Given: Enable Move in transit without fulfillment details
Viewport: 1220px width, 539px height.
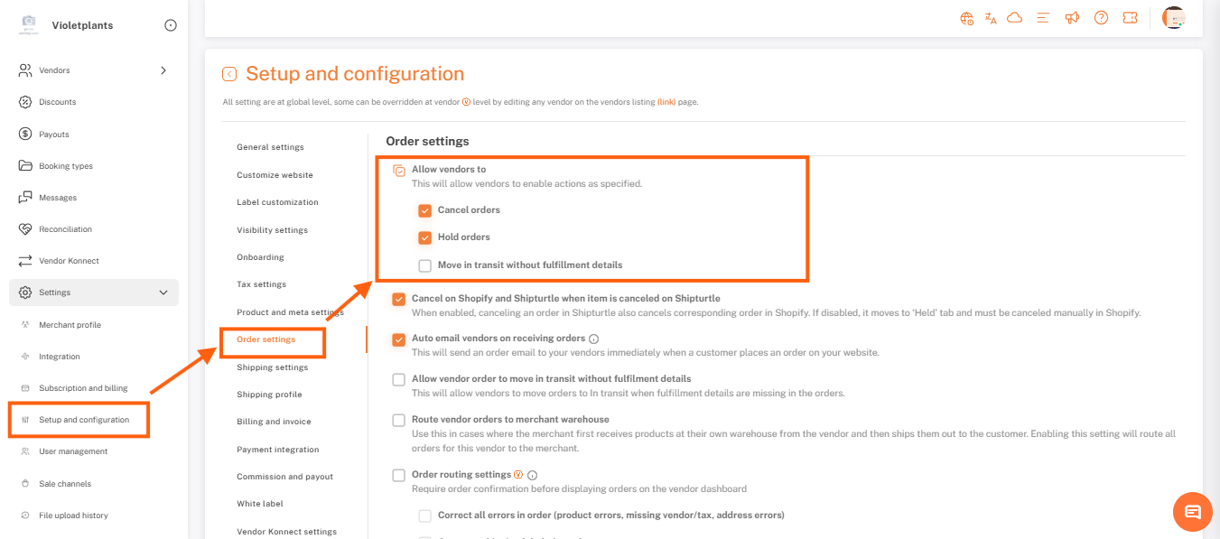Looking at the screenshot, I should pyautogui.click(x=424, y=265).
